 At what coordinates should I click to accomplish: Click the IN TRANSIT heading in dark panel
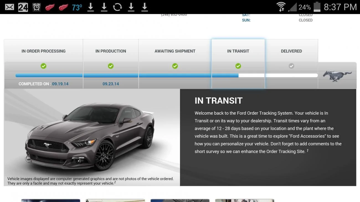coord(218,101)
